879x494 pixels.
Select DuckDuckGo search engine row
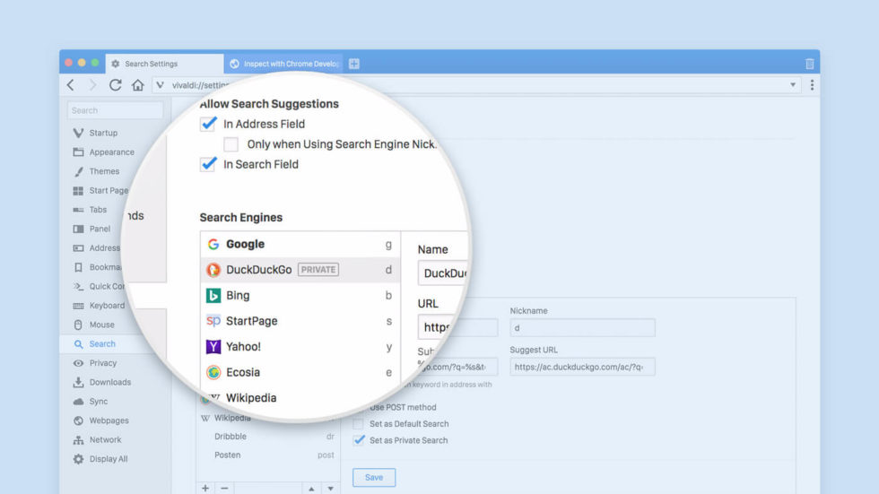pyautogui.click(x=300, y=270)
